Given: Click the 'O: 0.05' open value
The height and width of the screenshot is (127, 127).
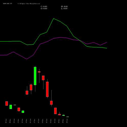Looking at the screenshot, I should 44,9.
